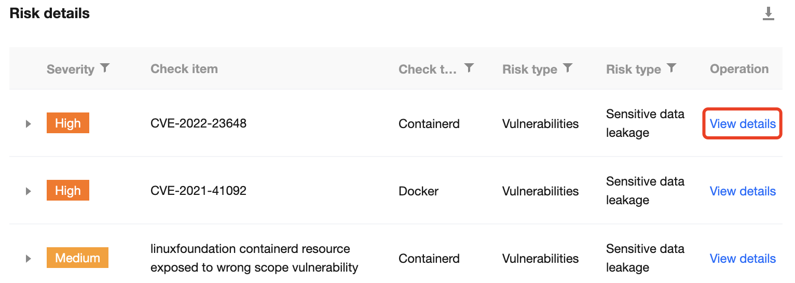Viewport: 795px width, 283px height.
Task: Click the Operation column header
Action: coord(739,69)
